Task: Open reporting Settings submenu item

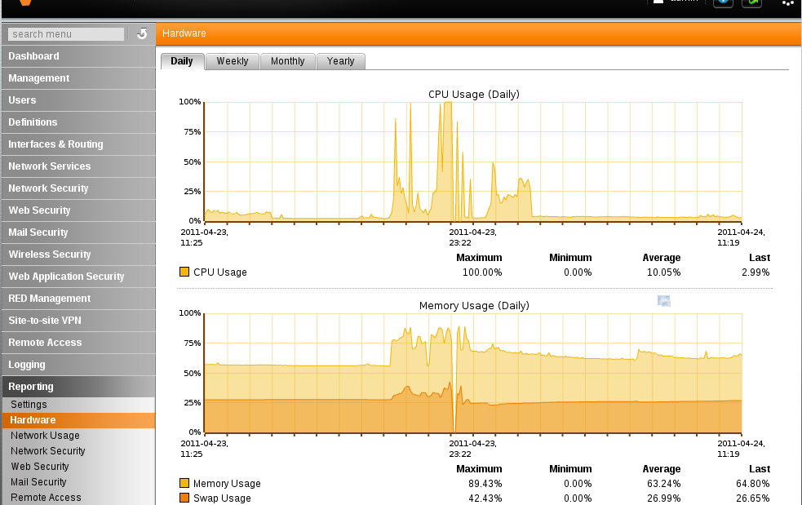Action: point(29,405)
